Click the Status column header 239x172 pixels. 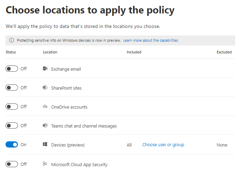[11, 52]
